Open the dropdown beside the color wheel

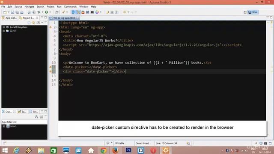[101, 12]
